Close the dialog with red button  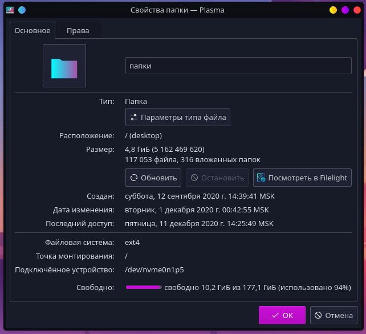357,10
